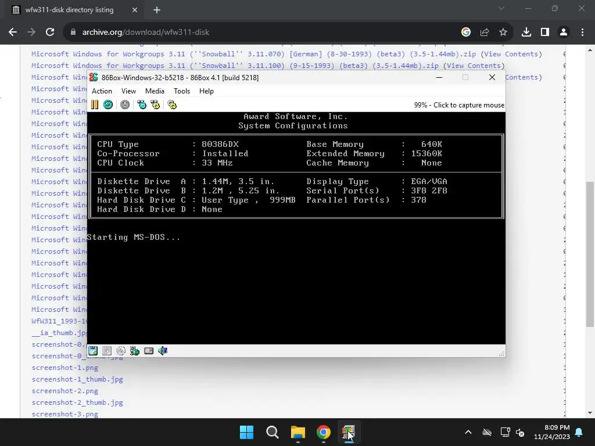595x446 pixels.
Task: View site info lock icon
Action: 73,33
